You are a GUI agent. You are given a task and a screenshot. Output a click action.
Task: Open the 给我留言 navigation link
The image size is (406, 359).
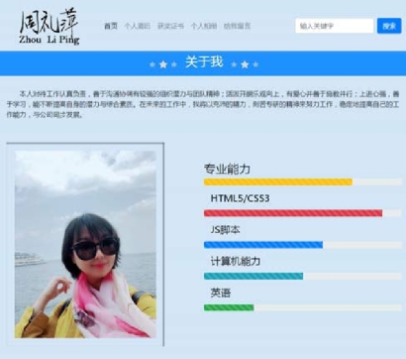click(x=237, y=26)
